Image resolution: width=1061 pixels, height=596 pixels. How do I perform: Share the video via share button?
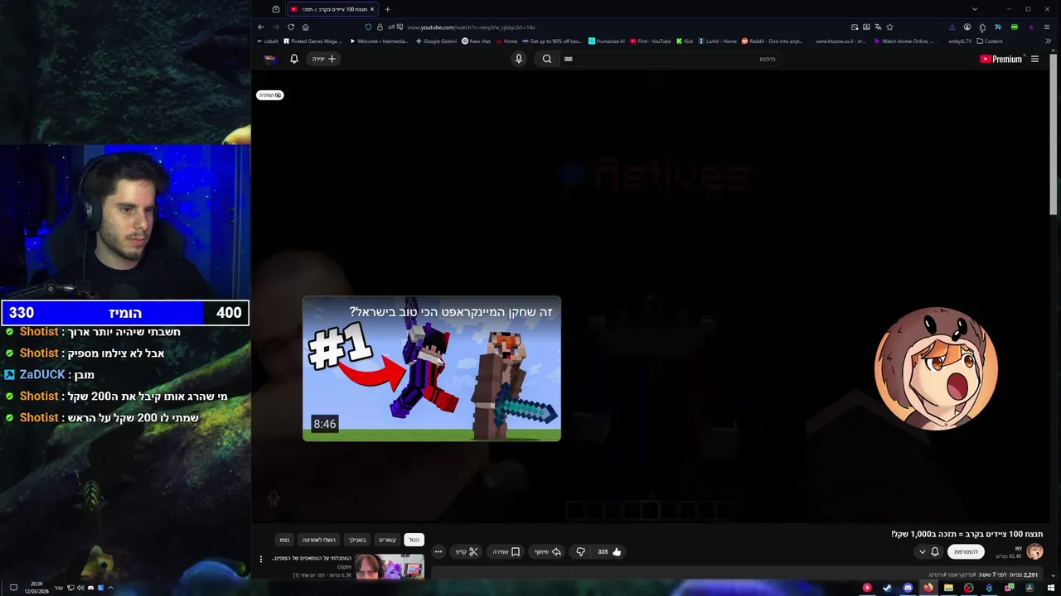click(x=548, y=551)
